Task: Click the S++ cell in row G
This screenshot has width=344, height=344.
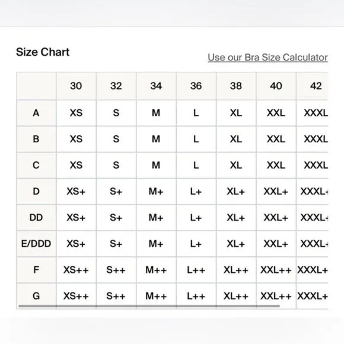Action: click(116, 296)
